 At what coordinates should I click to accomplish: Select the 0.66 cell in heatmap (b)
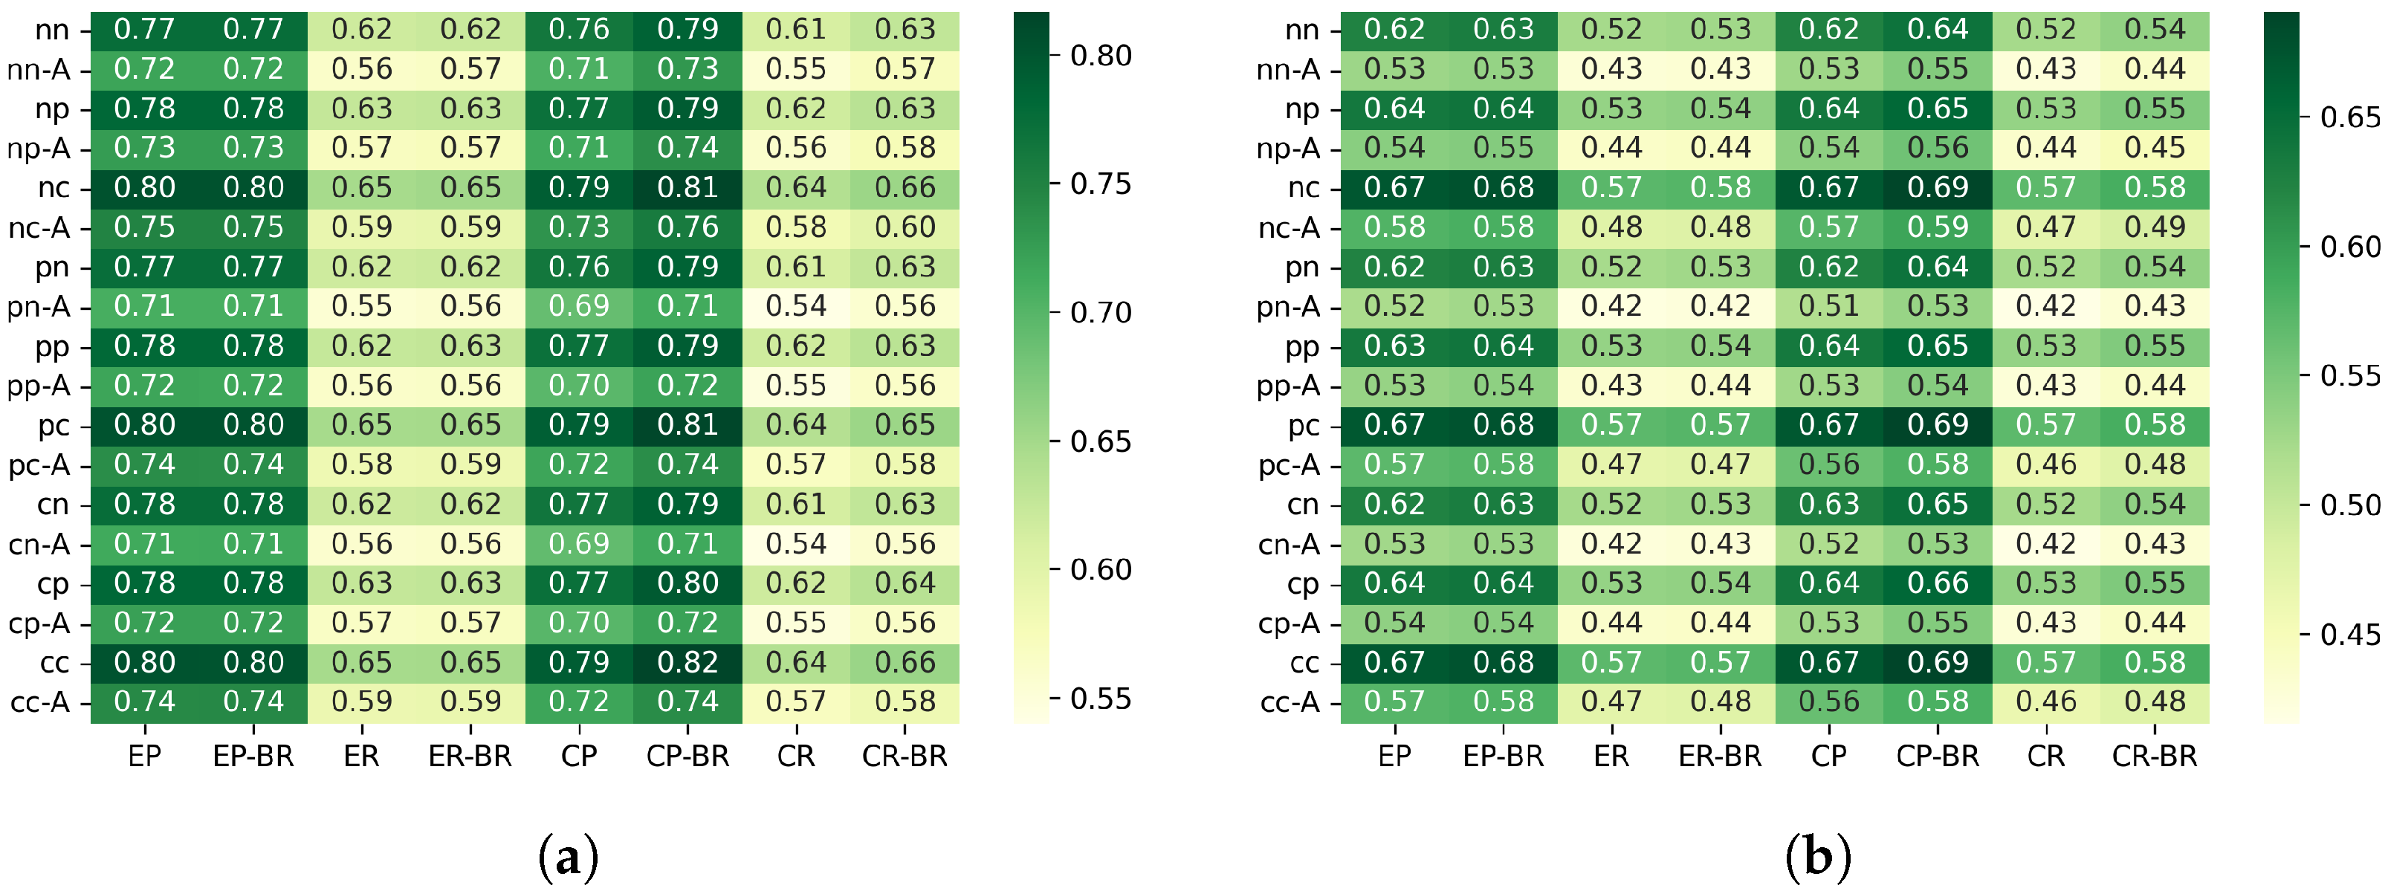click(1938, 584)
